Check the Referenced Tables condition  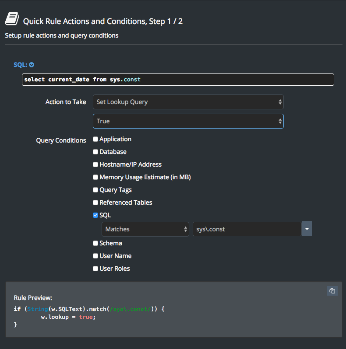(x=95, y=203)
